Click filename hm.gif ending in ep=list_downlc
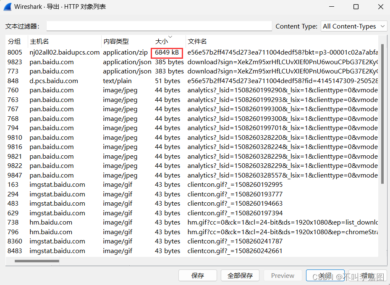The width and height of the screenshot is (390, 285). coord(283,222)
